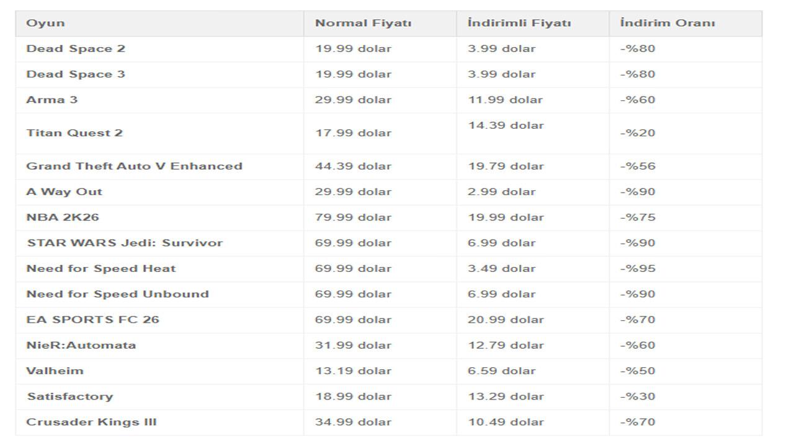The image size is (794, 446).
Task: Select Grand Theft Auto V Enhanced
Action: (134, 167)
